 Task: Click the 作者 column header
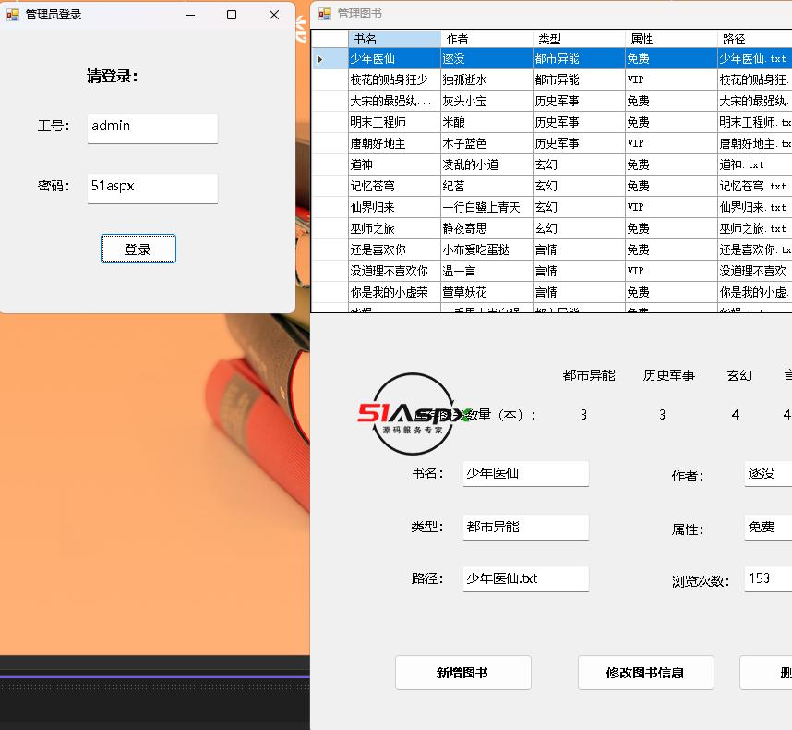pos(486,39)
